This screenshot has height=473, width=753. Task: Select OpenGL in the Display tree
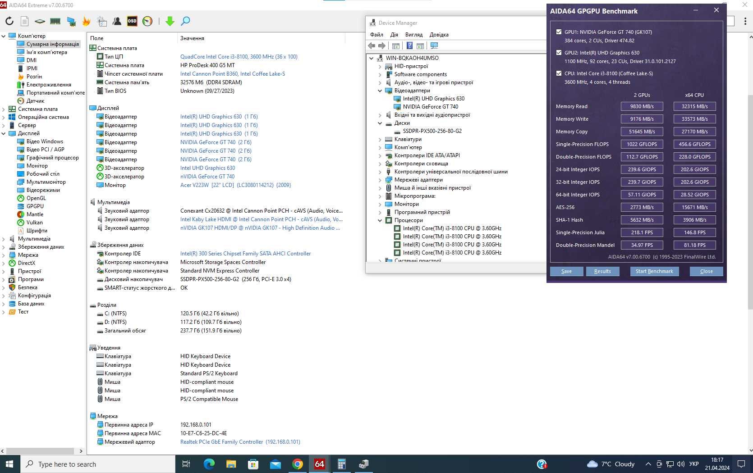click(x=36, y=198)
